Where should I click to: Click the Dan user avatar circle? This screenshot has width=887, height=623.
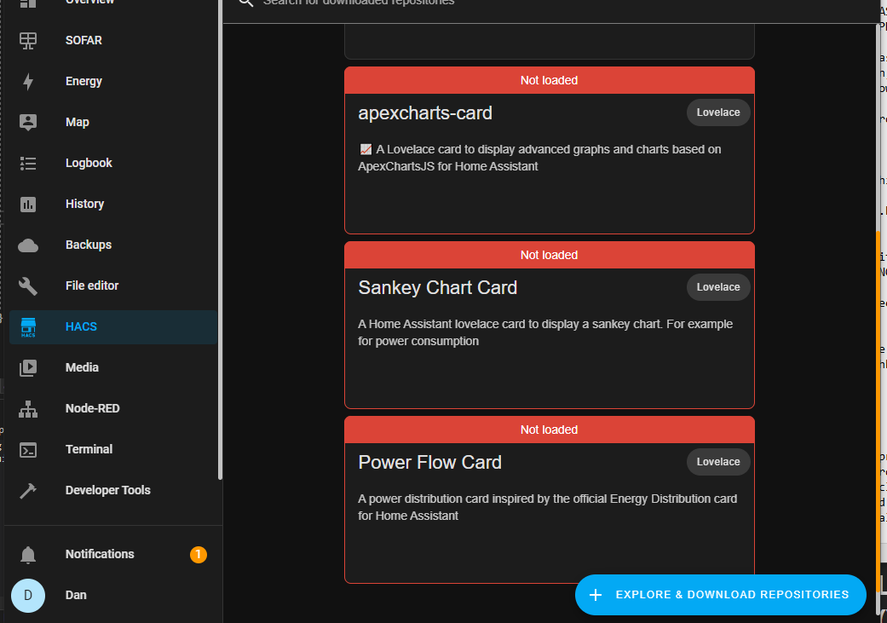point(28,595)
